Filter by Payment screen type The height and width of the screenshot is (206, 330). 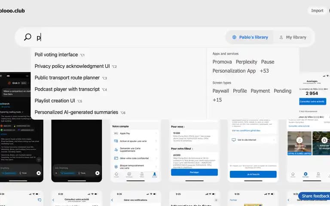tap(260, 91)
